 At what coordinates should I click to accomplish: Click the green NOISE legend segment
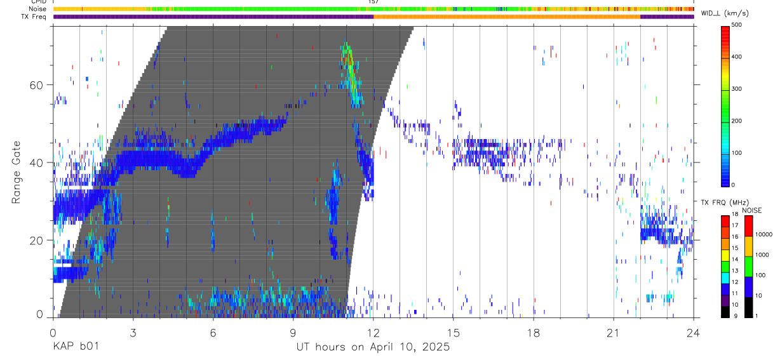tap(748, 266)
